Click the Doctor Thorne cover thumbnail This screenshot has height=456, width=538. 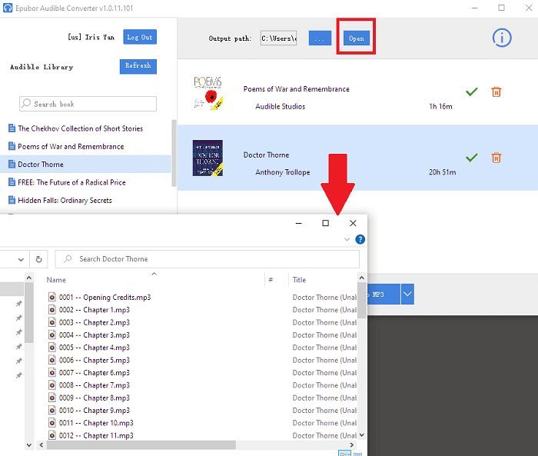208,158
